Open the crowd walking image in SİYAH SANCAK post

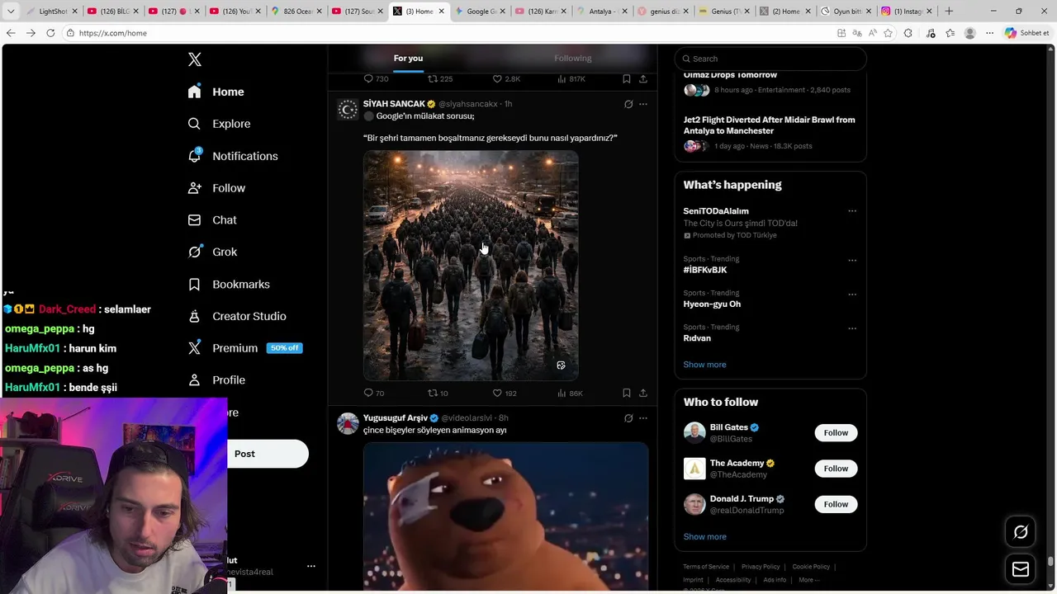[x=471, y=265]
